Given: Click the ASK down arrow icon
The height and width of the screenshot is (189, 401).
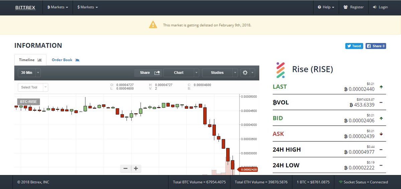Looking at the screenshot, I should pos(381,134).
